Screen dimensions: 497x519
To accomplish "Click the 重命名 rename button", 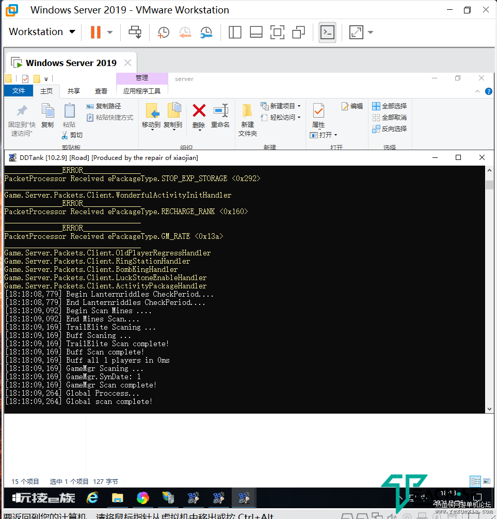I will [220, 116].
